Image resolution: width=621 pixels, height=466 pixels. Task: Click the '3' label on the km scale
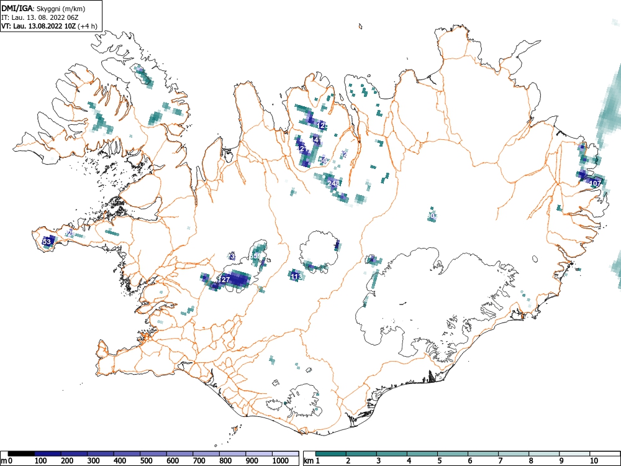[x=379, y=461]
